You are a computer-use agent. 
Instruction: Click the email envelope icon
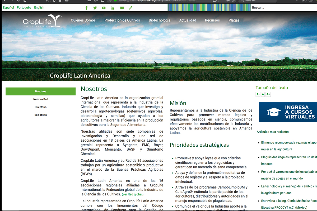pyautogui.click(x=122, y=8)
